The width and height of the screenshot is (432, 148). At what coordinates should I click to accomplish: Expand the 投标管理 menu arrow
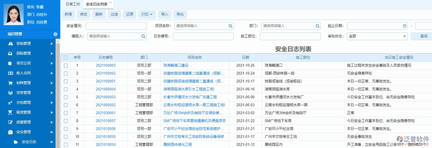tap(52, 44)
